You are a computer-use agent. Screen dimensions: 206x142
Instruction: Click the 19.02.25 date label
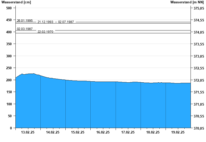coord(178,132)
